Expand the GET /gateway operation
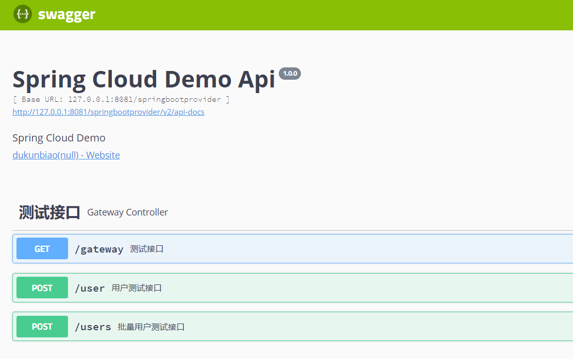The width and height of the screenshot is (573, 359). (x=293, y=249)
